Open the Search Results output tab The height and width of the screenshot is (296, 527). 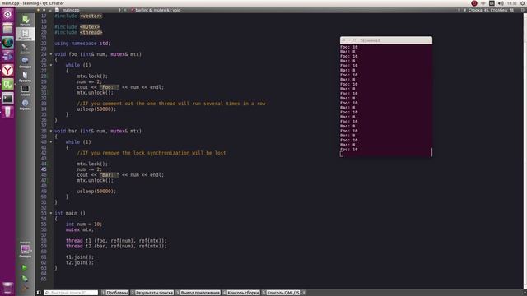click(152, 293)
